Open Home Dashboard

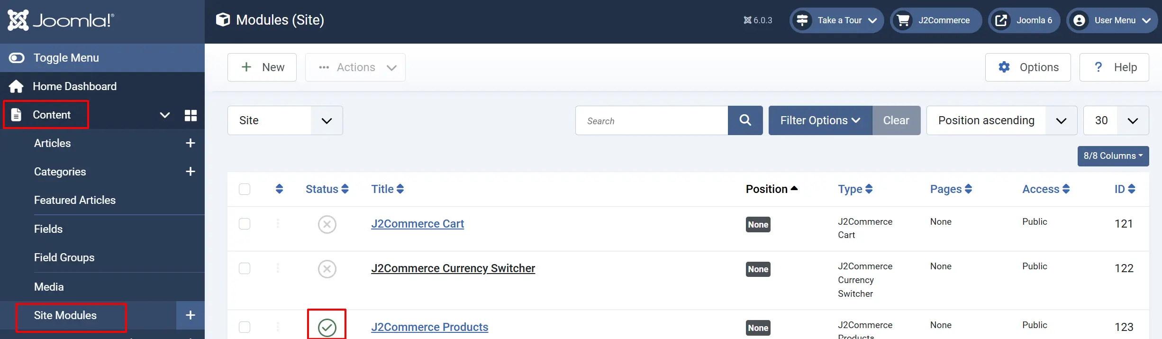(74, 86)
